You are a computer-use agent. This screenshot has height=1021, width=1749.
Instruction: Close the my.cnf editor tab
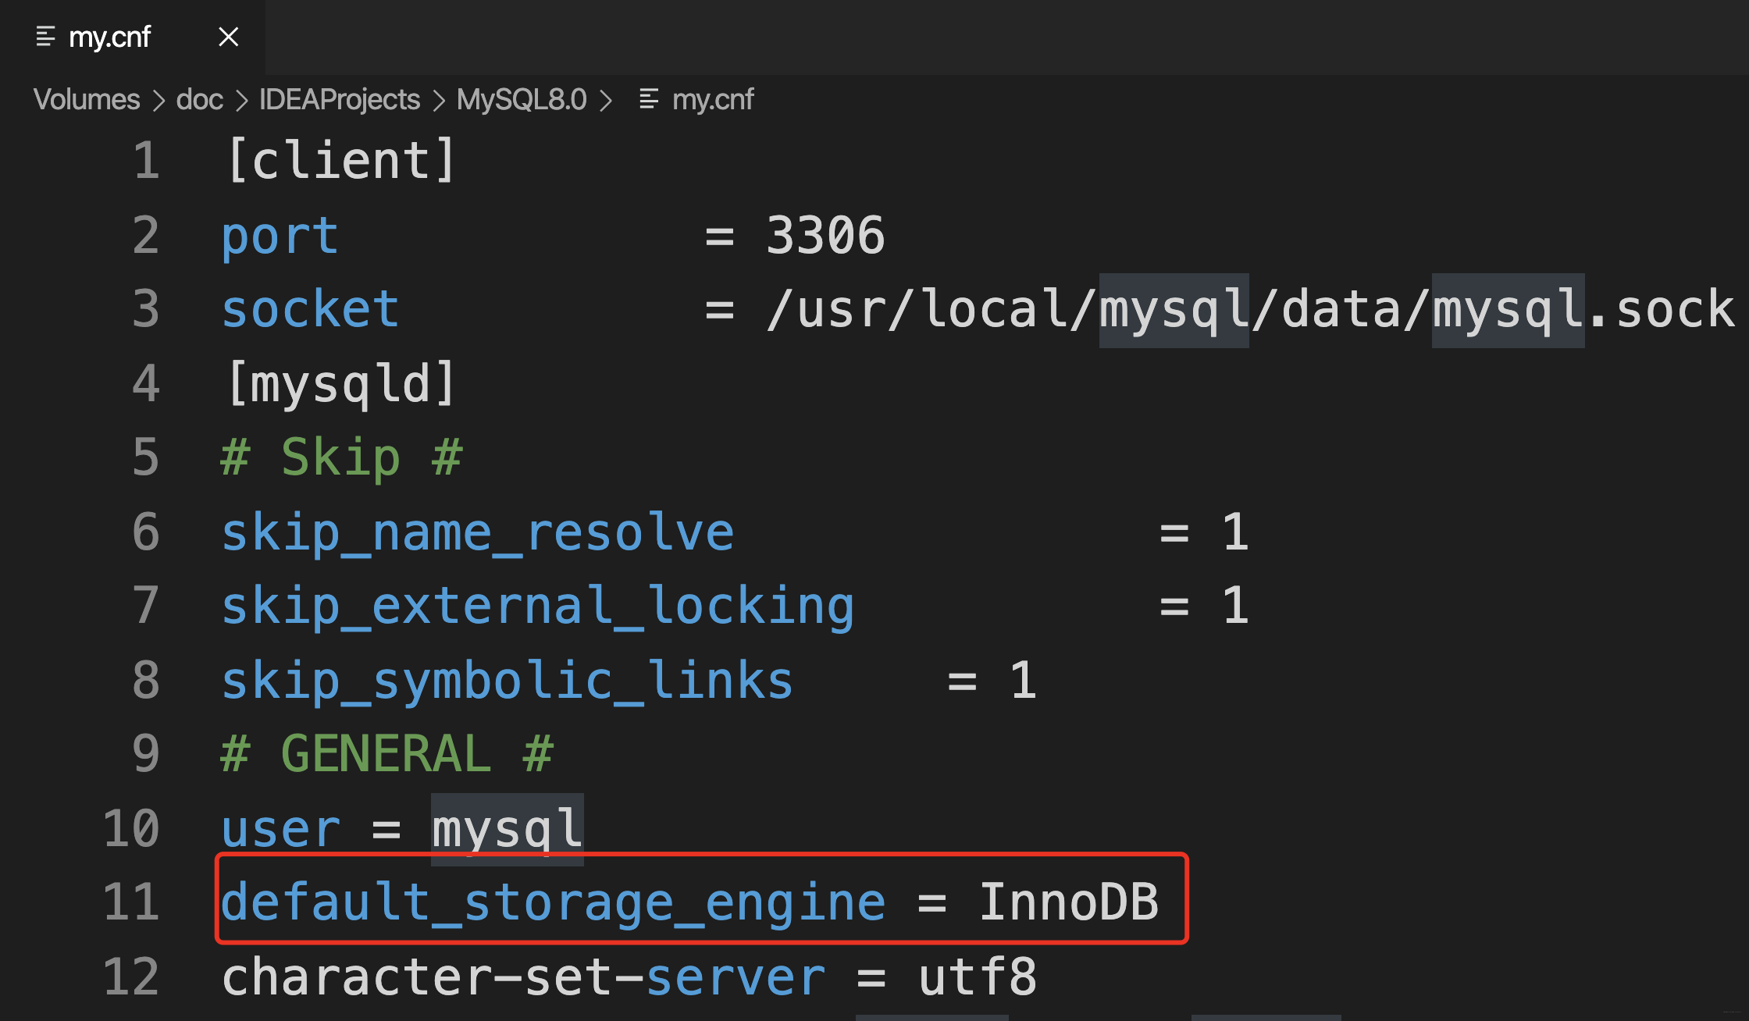point(228,37)
